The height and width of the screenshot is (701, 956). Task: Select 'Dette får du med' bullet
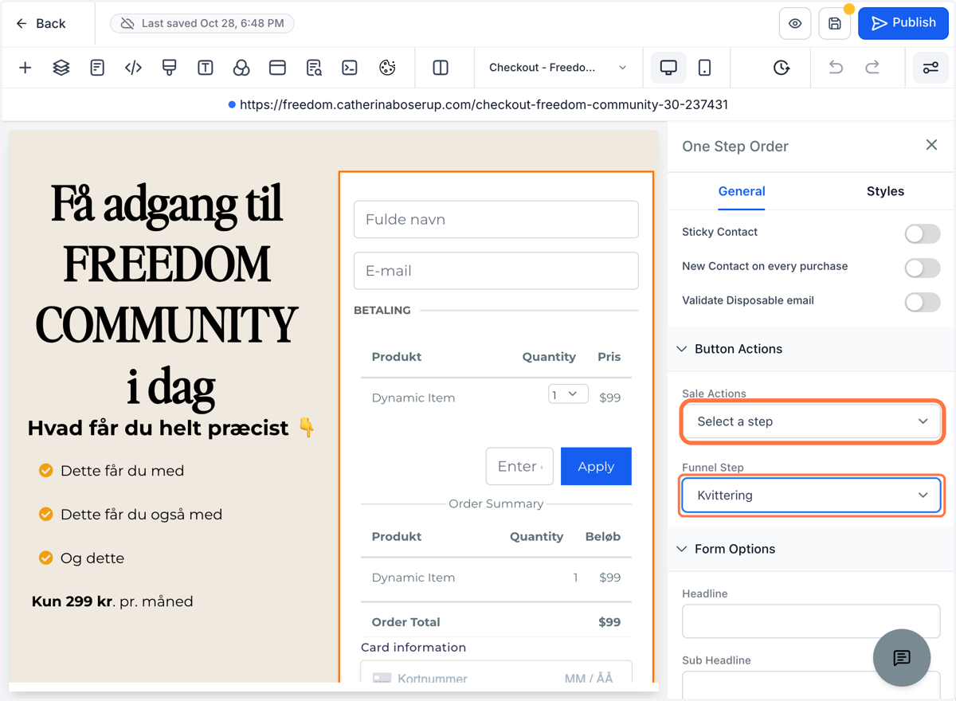122,471
